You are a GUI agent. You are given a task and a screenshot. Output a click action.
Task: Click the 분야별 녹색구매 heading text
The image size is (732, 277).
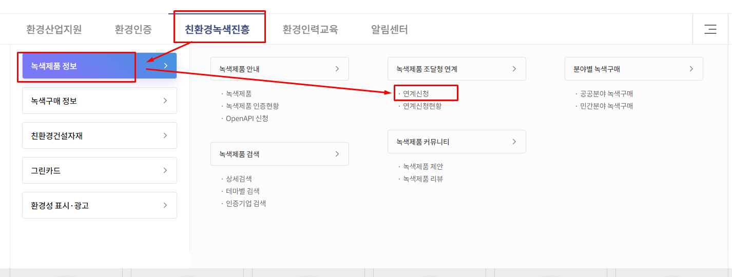coord(596,69)
